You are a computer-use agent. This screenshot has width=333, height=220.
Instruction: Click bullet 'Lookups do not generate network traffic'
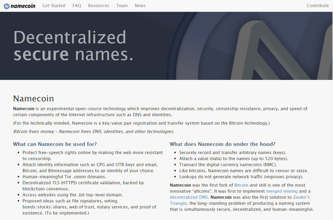(241, 177)
